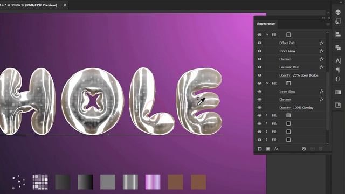Click Add New Stroke at the Appearance panel bottom

click(260, 149)
